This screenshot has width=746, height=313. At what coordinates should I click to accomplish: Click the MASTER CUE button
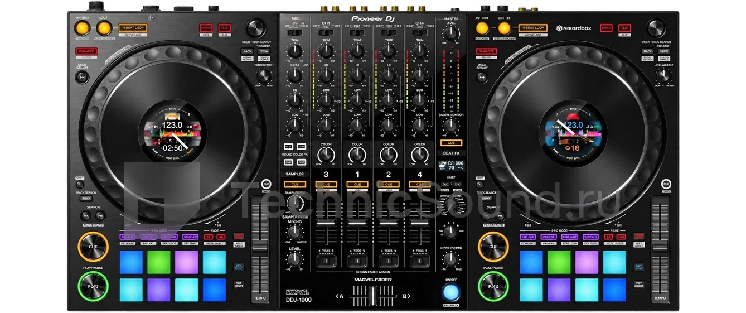(x=450, y=143)
